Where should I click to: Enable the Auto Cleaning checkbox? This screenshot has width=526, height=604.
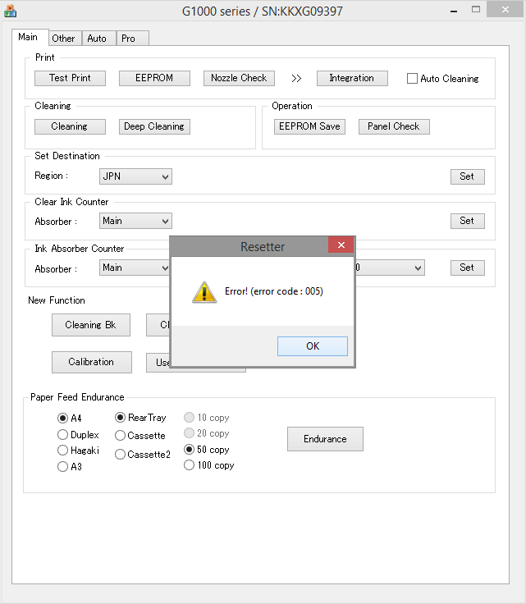tap(412, 79)
